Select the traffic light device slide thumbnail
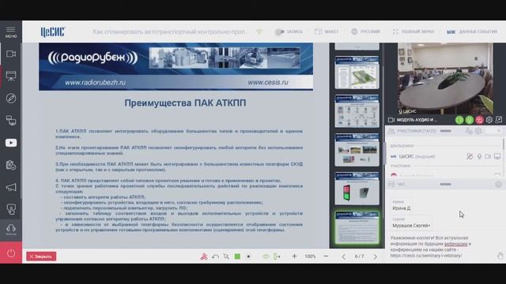The width and height of the screenshot is (506, 284). coord(357,189)
